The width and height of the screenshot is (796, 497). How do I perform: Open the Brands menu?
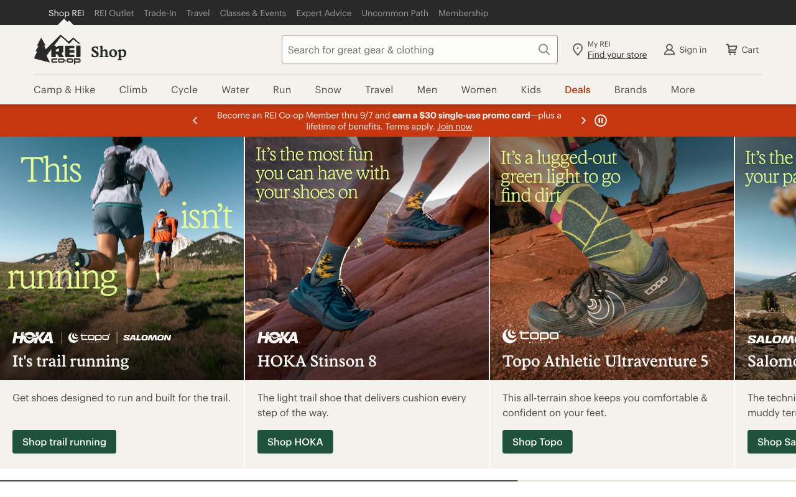(631, 89)
